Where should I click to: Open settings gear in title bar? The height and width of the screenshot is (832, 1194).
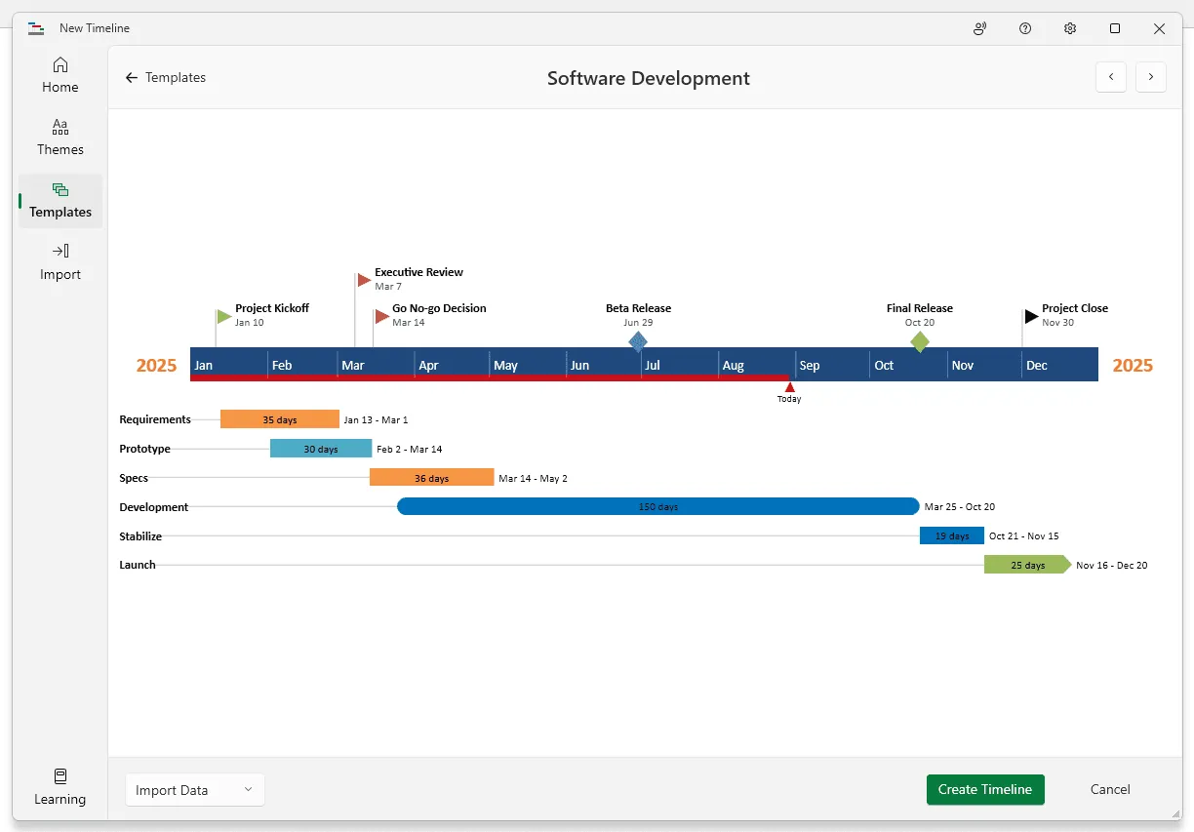pyautogui.click(x=1070, y=28)
